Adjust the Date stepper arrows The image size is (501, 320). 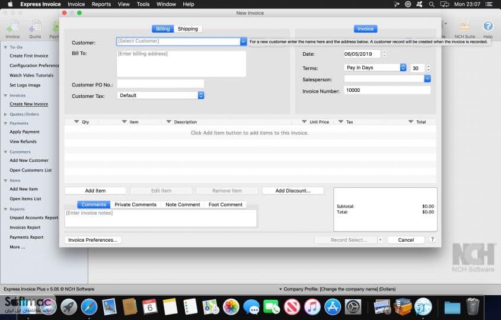(384, 54)
